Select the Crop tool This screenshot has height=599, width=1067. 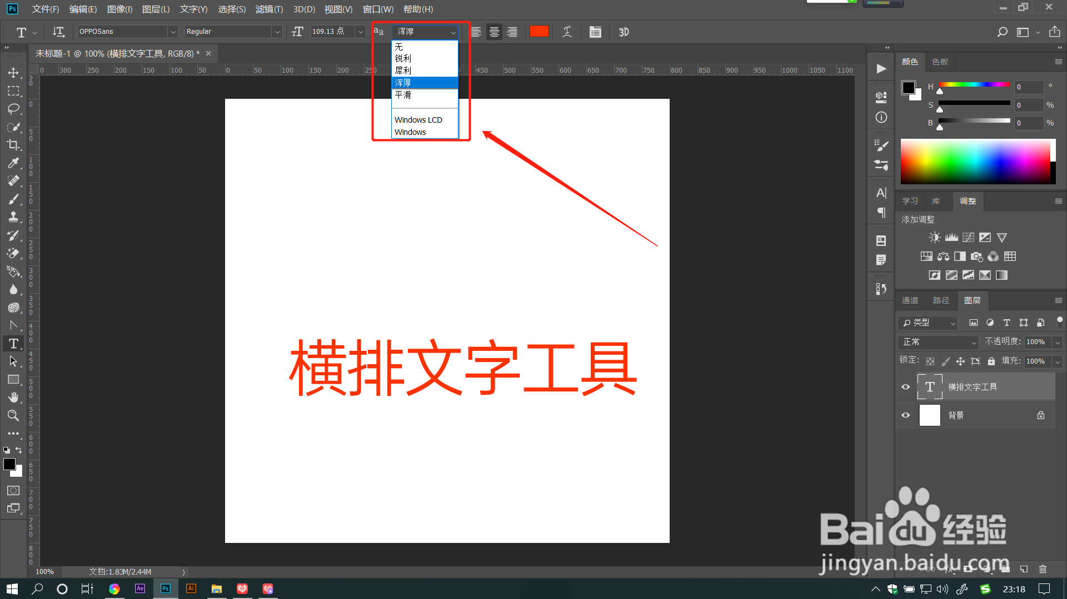click(13, 145)
